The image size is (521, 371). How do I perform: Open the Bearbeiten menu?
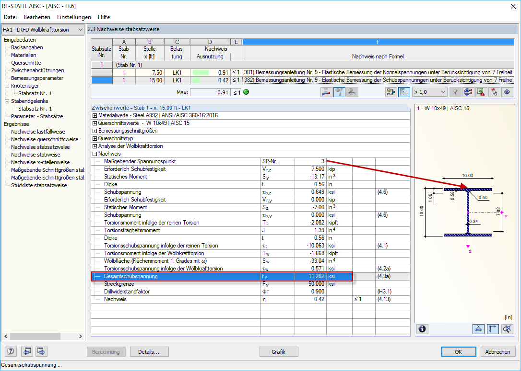tap(37, 17)
